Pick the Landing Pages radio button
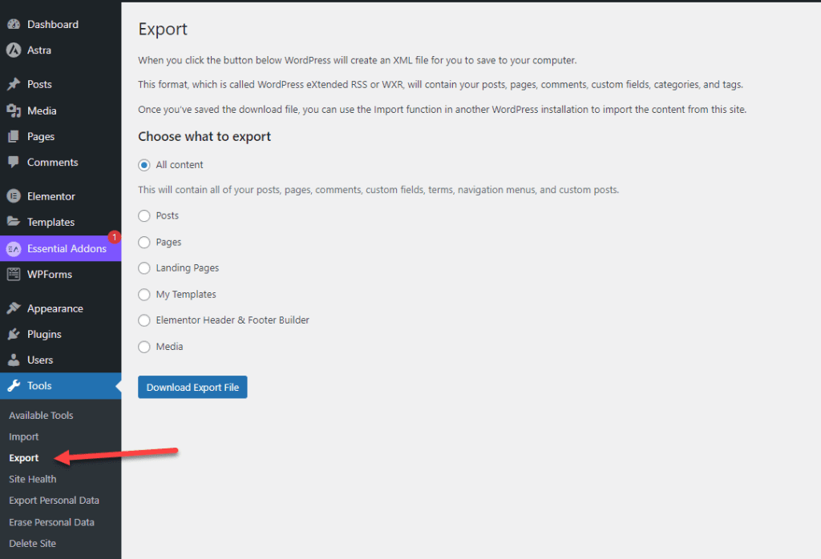This screenshot has height=559, width=821. pyautogui.click(x=144, y=268)
